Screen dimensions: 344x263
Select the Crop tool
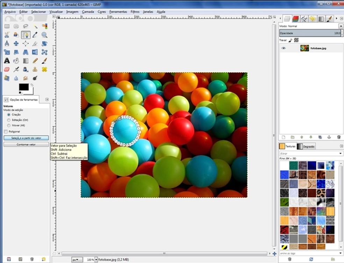click(x=35, y=43)
